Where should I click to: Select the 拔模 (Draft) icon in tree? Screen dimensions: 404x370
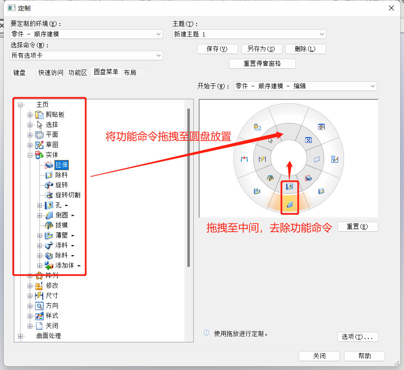(x=49, y=225)
